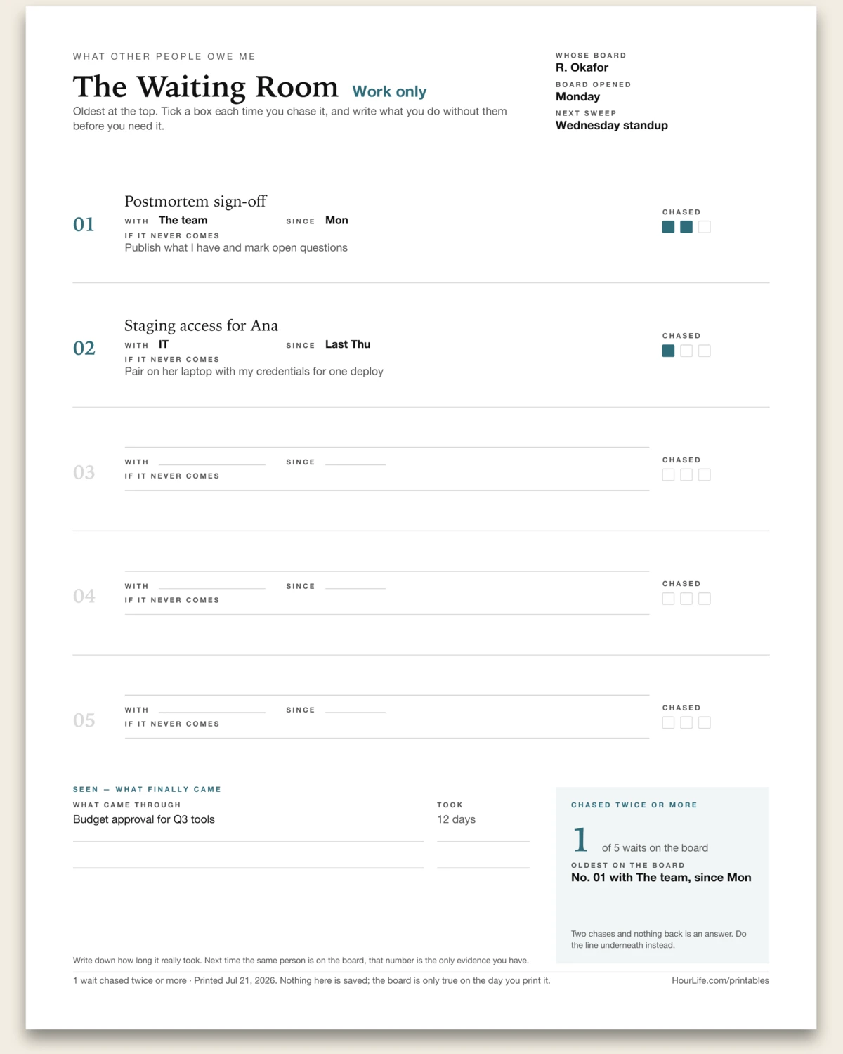Viewport: 843px width, 1054px height.
Task: Select the 'Staging access for Ana' title
Action: pos(201,325)
